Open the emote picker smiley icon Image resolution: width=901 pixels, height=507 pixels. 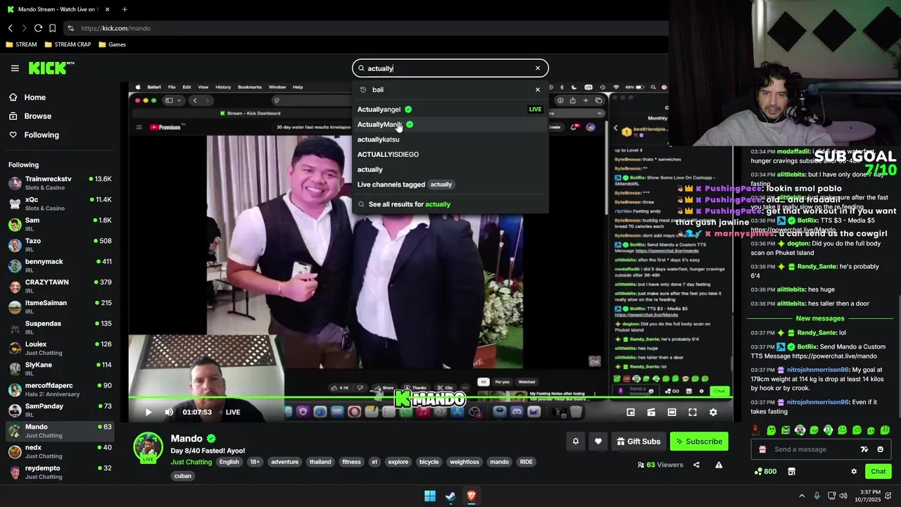881,449
